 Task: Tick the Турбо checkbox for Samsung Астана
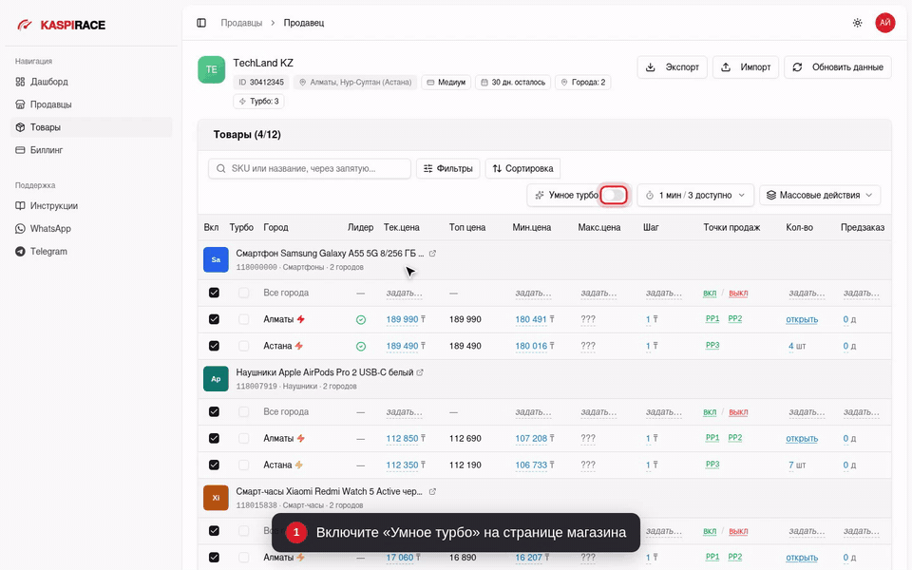tap(244, 346)
